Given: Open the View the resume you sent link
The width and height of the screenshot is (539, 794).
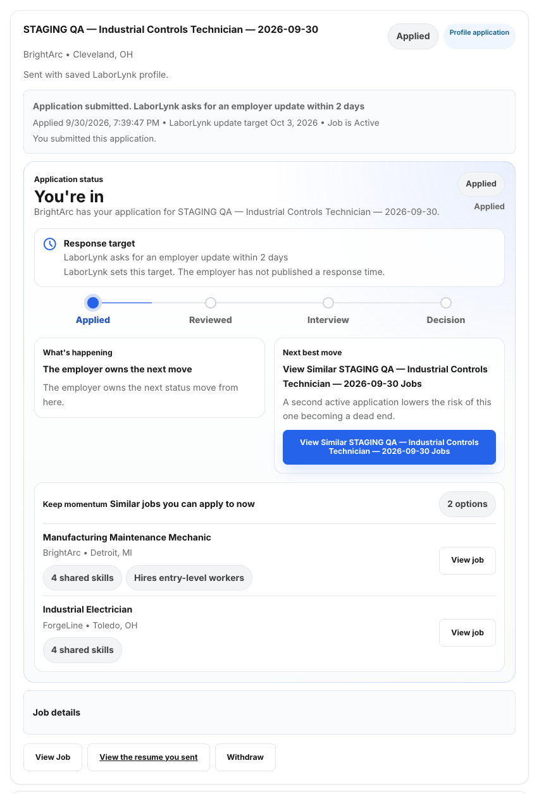Looking at the screenshot, I should point(149,757).
